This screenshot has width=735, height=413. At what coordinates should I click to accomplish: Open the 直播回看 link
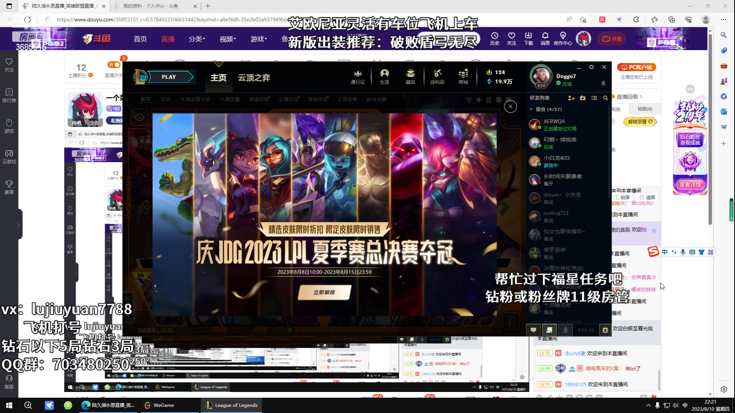[629, 97]
